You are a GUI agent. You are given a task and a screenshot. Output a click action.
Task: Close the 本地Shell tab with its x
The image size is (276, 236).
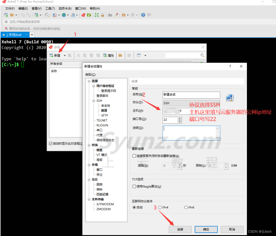pyautogui.click(x=26, y=34)
